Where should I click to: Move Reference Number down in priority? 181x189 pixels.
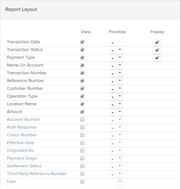pyautogui.click(x=112, y=81)
